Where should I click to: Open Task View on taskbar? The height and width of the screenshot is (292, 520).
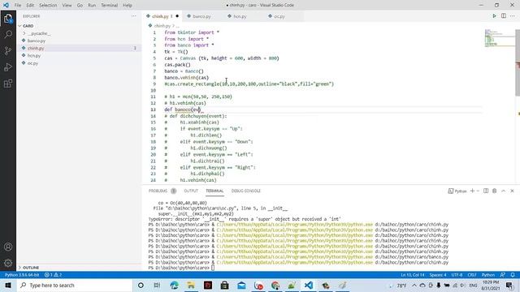click(x=157, y=285)
